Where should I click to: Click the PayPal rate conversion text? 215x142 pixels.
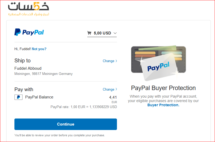click(84, 107)
